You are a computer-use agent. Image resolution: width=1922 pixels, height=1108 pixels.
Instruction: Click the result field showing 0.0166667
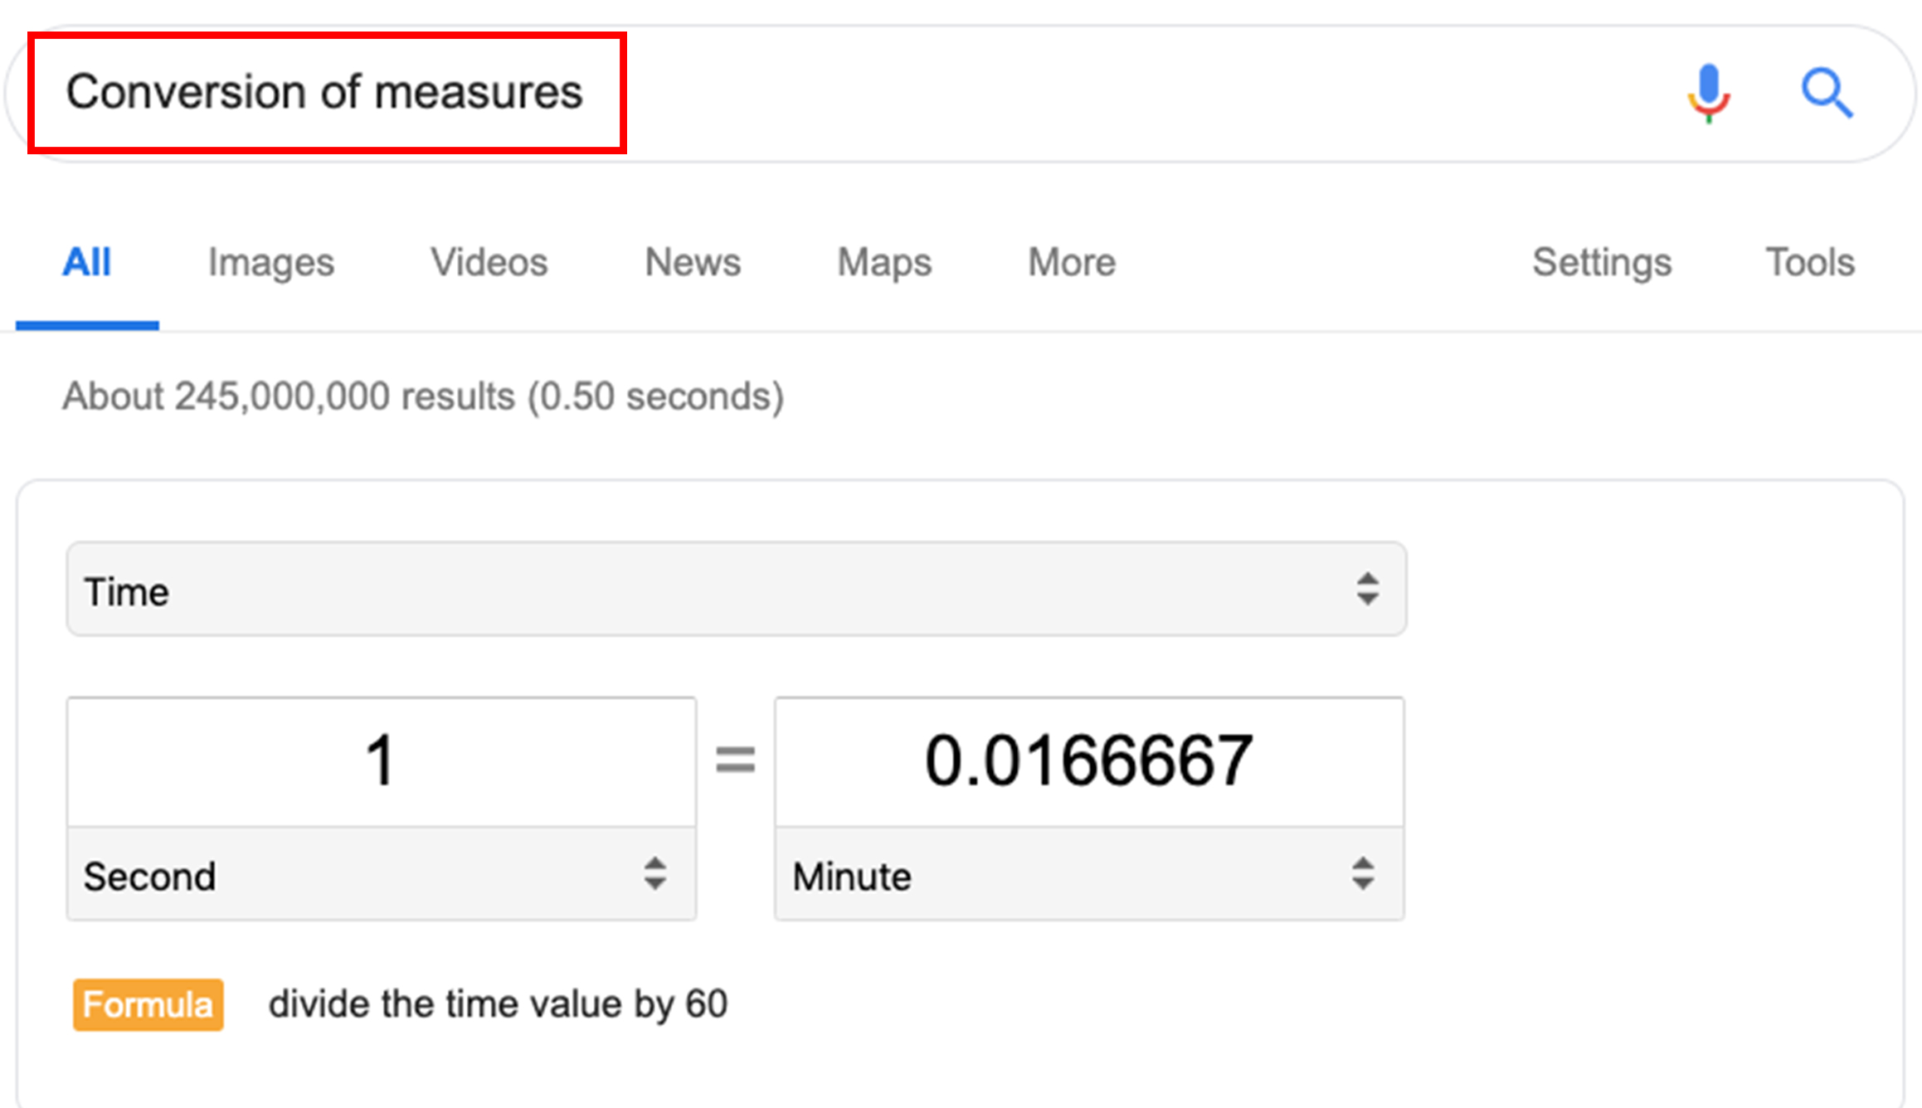1089,761
